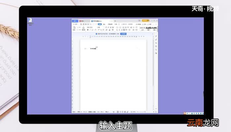Apply the Normal body text style
Image resolution: width=231 pixels, height=132 pixels.
click(x=143, y=29)
